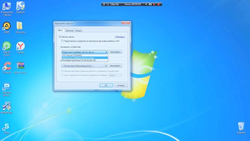Screen dimensions: 250x141
Task: Collapse the Основное устройство dropdown arrow
Action: tap(106, 52)
